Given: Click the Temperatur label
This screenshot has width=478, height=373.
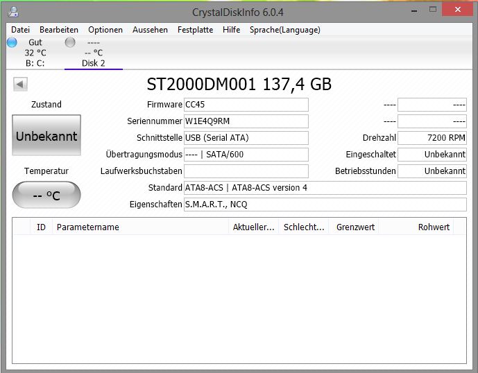Looking at the screenshot, I should tap(46, 171).
